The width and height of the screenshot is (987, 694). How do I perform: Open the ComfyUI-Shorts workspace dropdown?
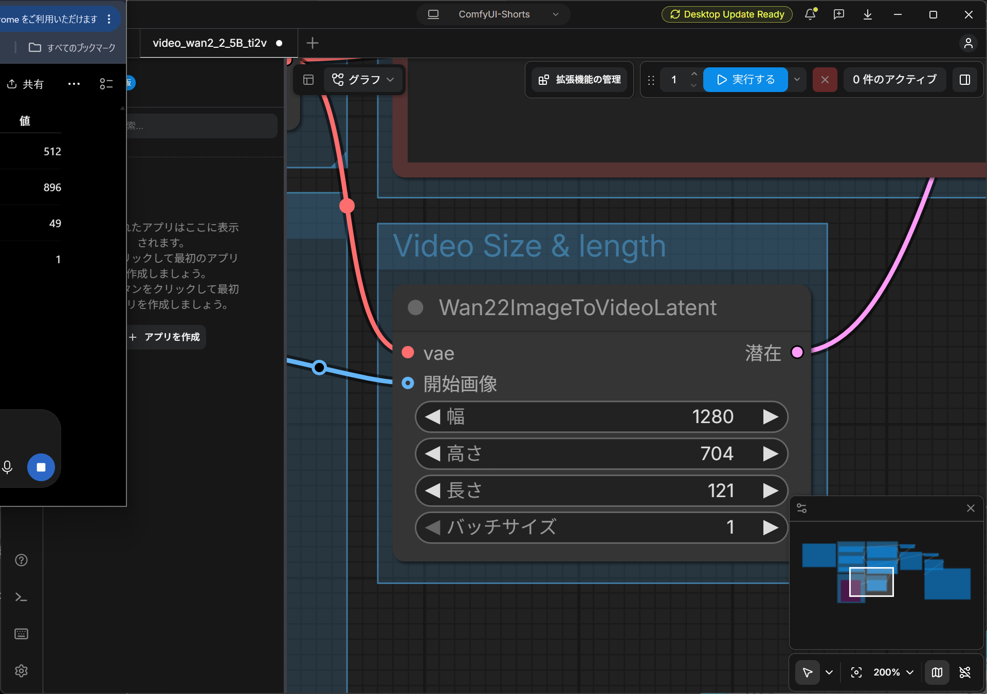click(493, 14)
